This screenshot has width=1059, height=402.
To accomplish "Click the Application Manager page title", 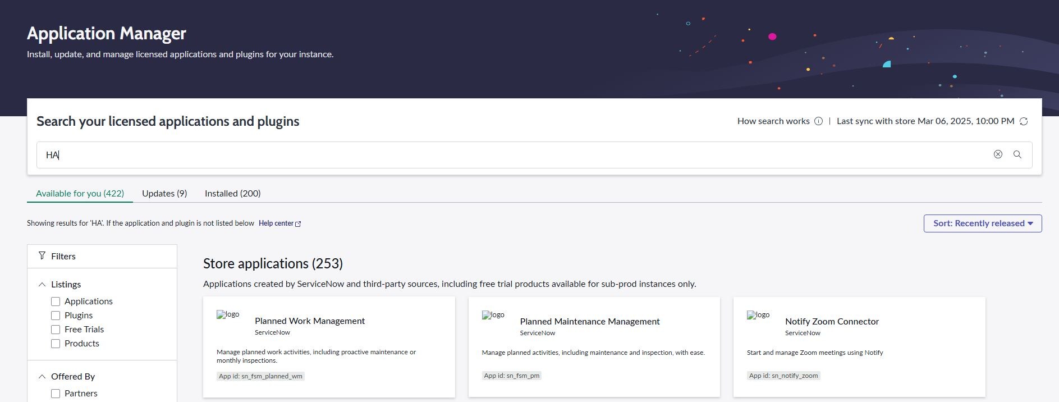I will [107, 34].
